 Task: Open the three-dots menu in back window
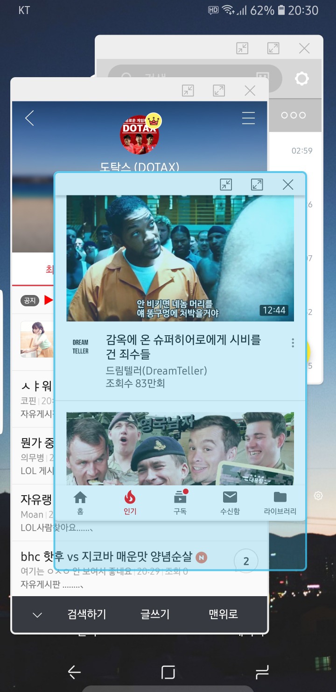294,115
